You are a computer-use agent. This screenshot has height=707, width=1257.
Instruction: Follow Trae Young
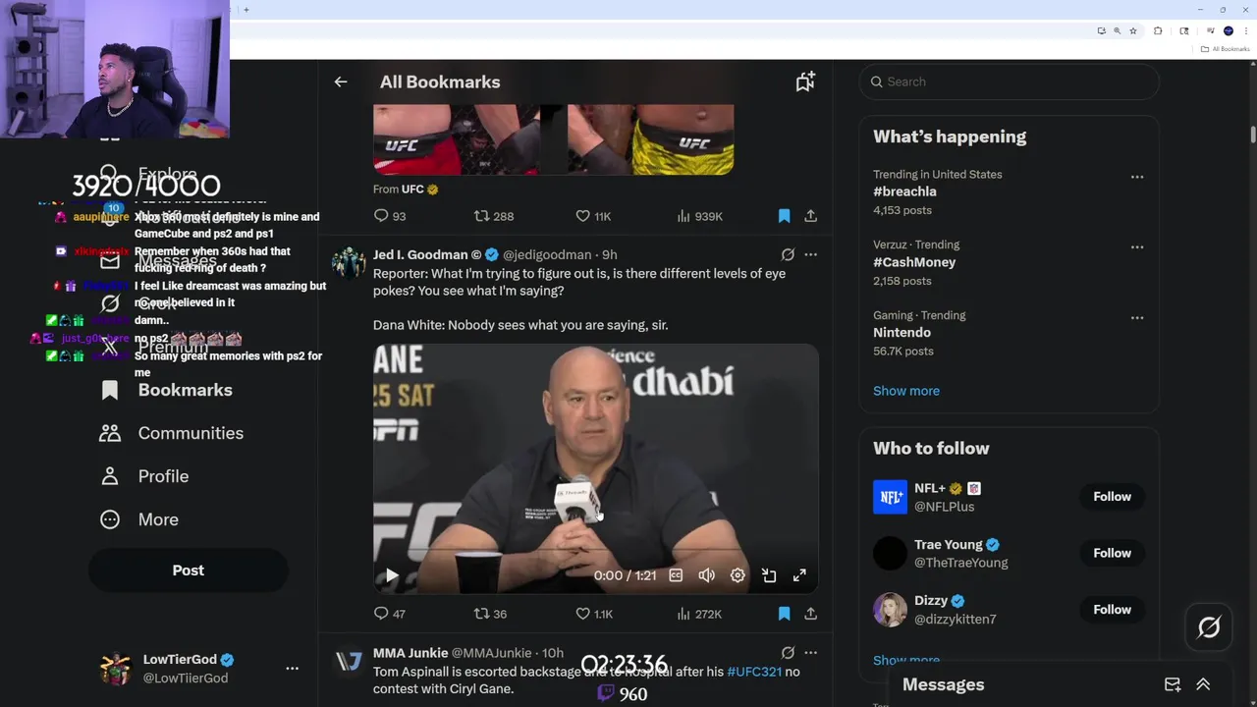[1112, 553]
